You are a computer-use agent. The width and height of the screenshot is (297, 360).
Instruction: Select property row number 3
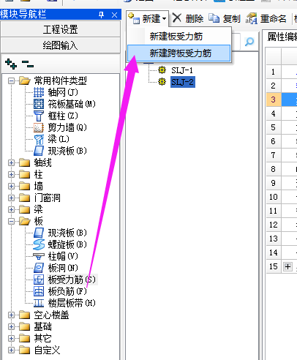coord(274,100)
